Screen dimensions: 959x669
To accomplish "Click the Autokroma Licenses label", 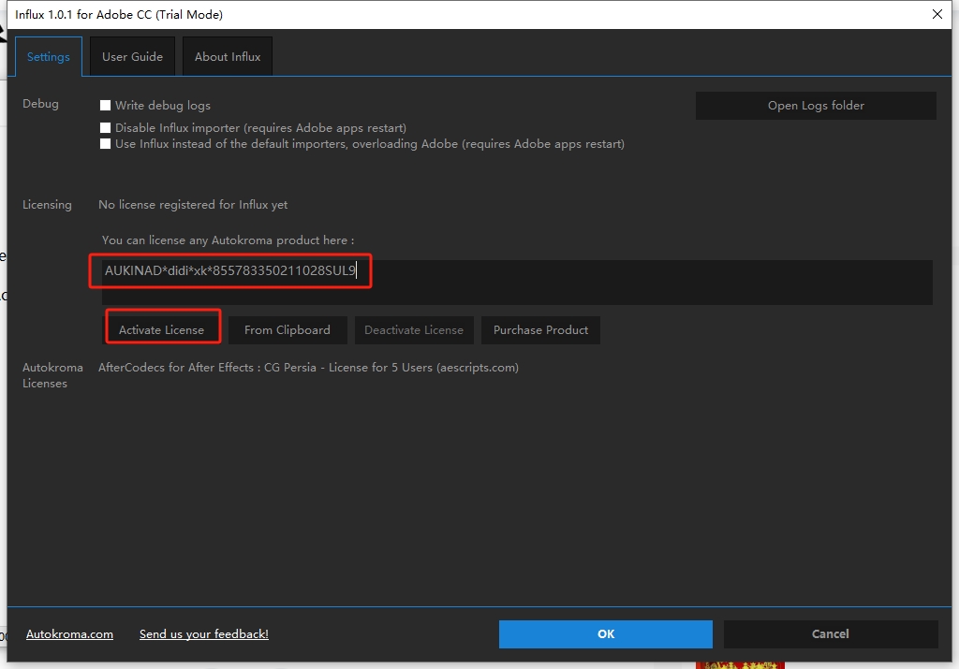I will tap(52, 375).
